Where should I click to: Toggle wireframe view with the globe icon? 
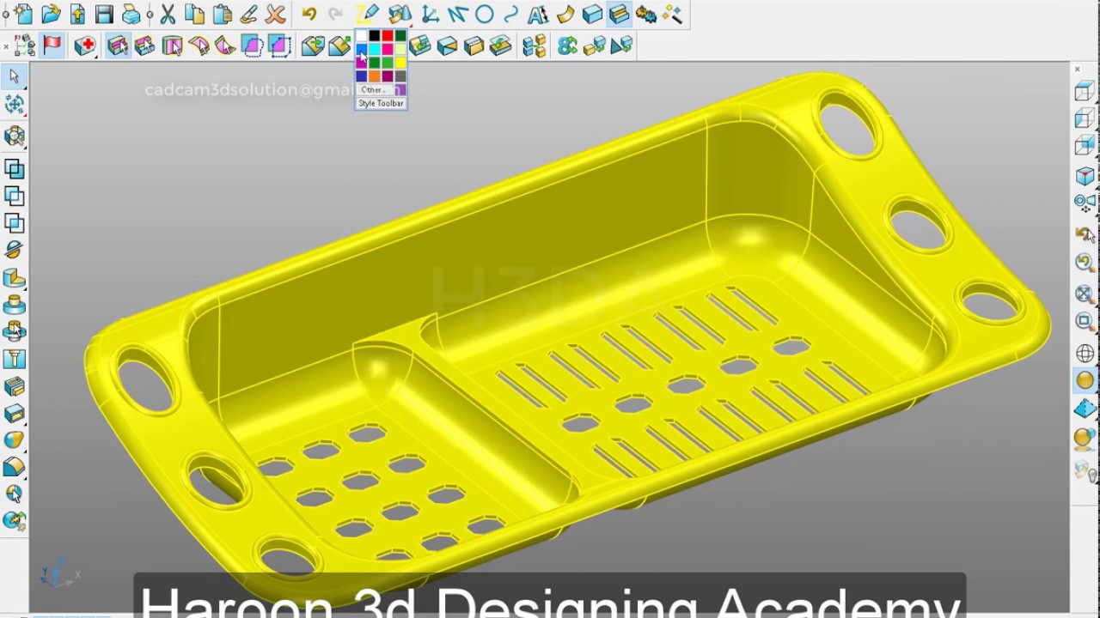[x=1085, y=354]
